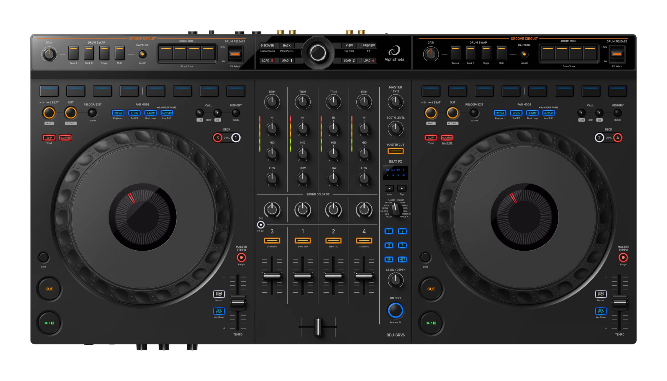667x381 pixels.
Task: Toggle SLIP on the left deck
Action: pyautogui.click(x=49, y=138)
